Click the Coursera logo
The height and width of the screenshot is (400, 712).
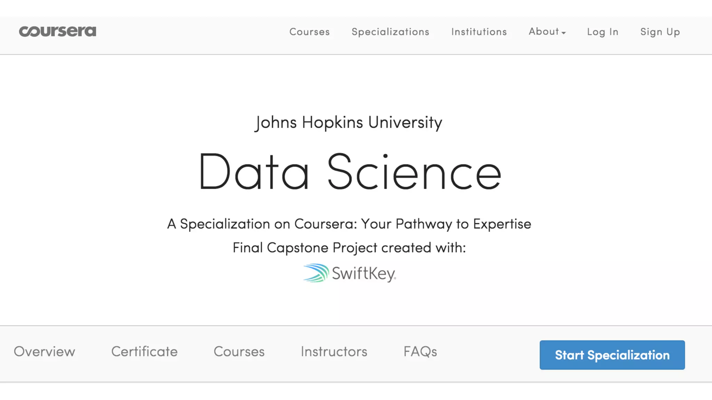pos(57,32)
